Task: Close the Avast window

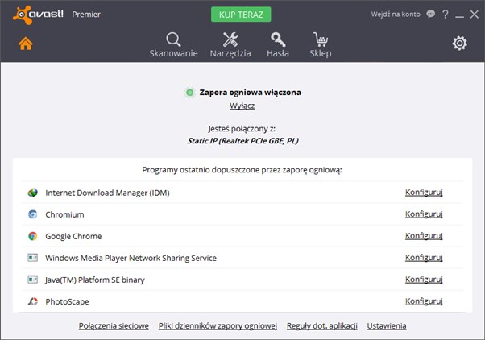Action: (x=475, y=15)
